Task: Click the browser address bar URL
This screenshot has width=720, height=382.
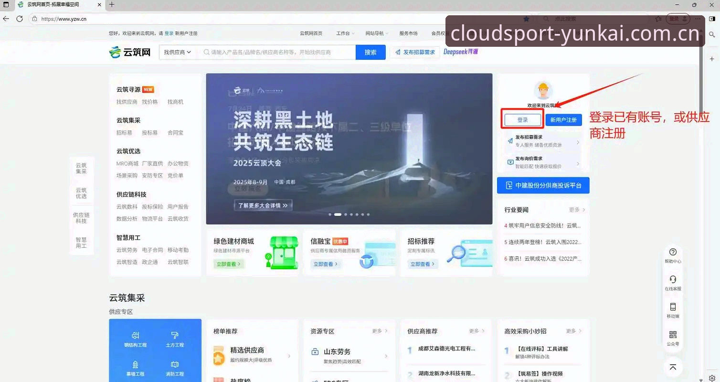Action: [x=64, y=19]
